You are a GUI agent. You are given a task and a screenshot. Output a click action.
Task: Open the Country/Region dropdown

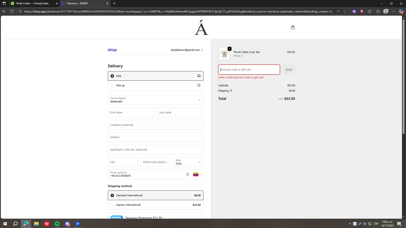[x=155, y=100]
